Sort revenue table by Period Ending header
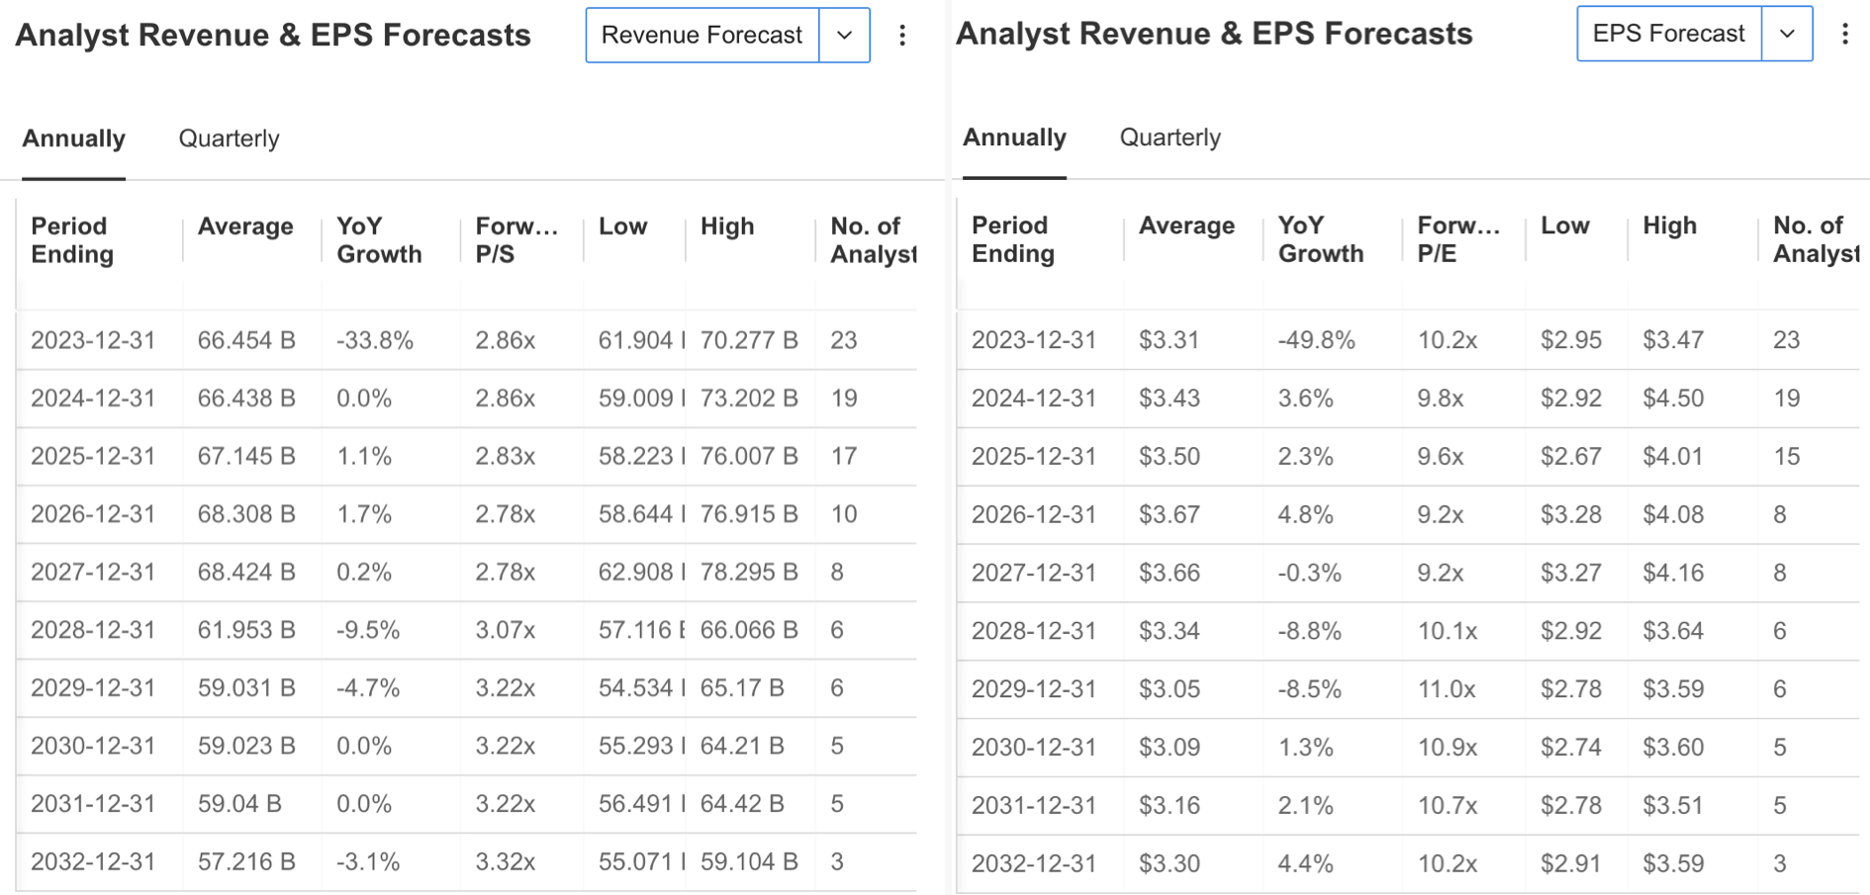Viewport: 1870px width, 895px height. (72, 240)
